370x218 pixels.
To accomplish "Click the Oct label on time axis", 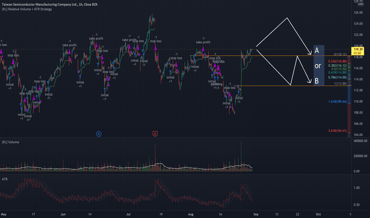I will point(318,214).
